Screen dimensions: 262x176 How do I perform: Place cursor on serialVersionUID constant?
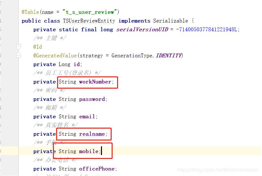coord(142,30)
